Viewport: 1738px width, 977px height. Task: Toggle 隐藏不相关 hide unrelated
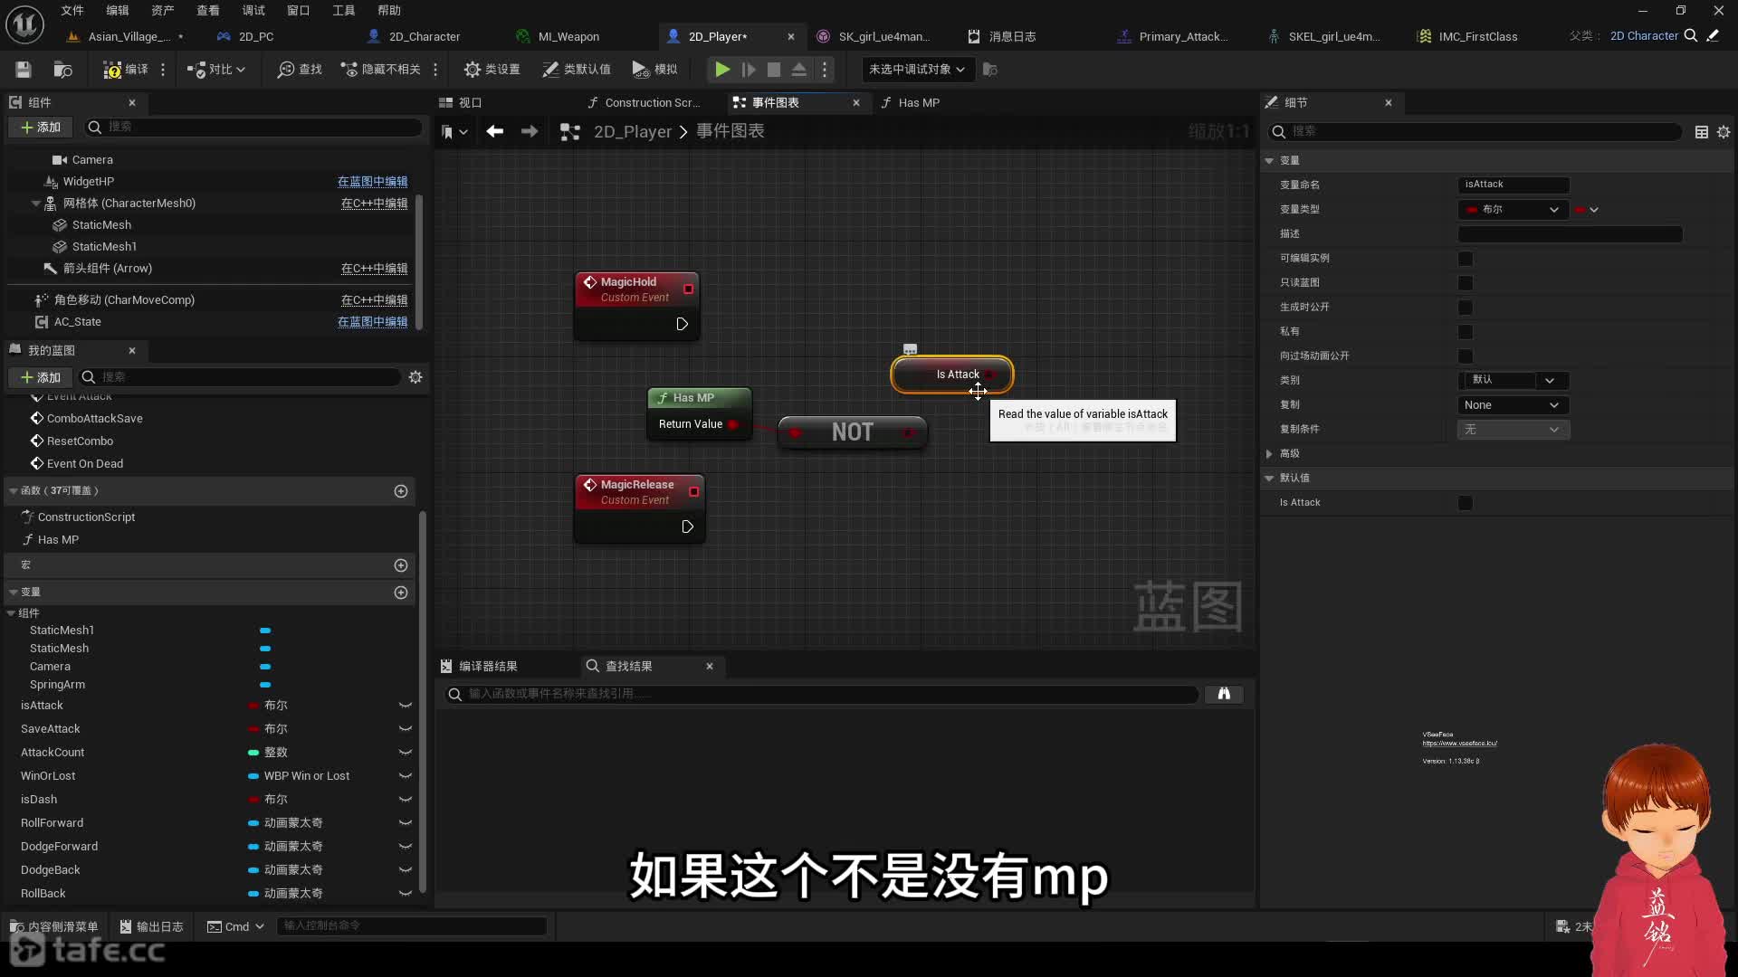380,70
